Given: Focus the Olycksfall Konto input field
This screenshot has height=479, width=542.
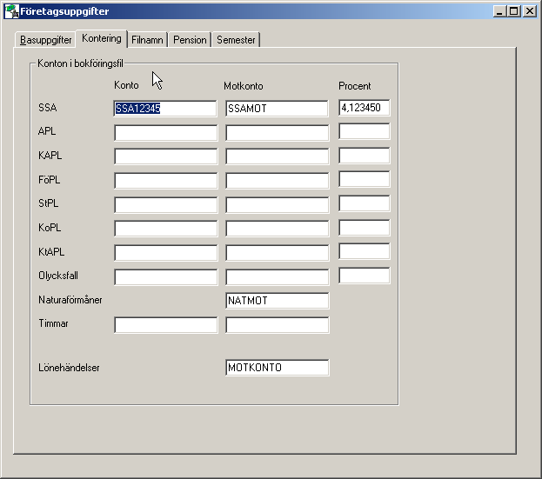Looking at the screenshot, I should [x=165, y=277].
